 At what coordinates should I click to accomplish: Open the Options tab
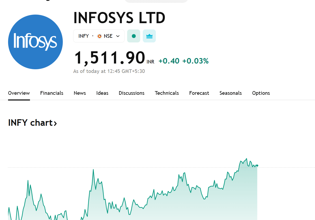point(261,93)
